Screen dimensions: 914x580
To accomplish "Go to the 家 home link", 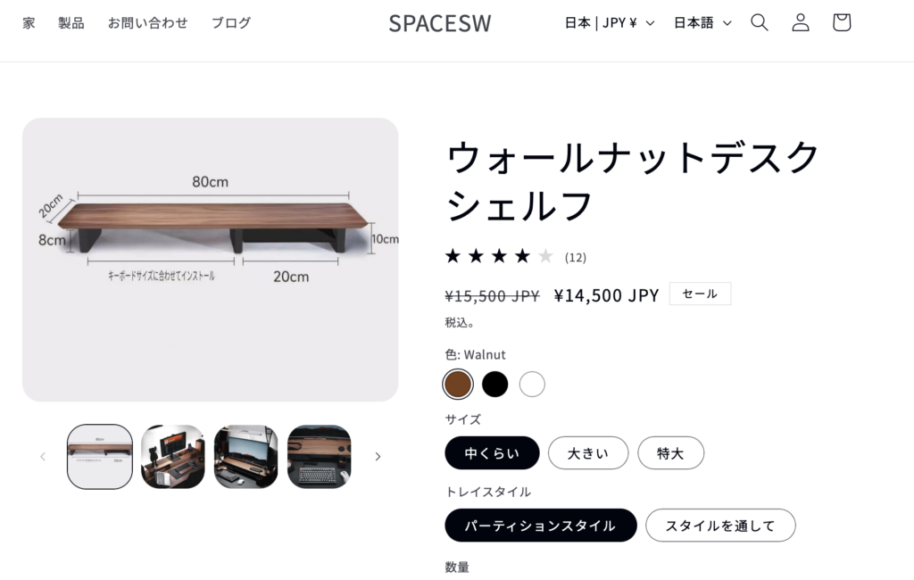I will [x=29, y=22].
